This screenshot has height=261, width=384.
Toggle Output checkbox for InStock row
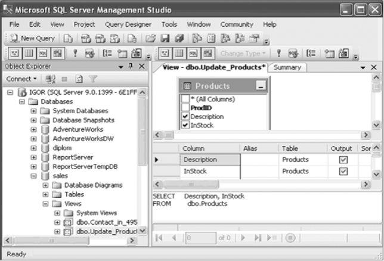click(343, 171)
